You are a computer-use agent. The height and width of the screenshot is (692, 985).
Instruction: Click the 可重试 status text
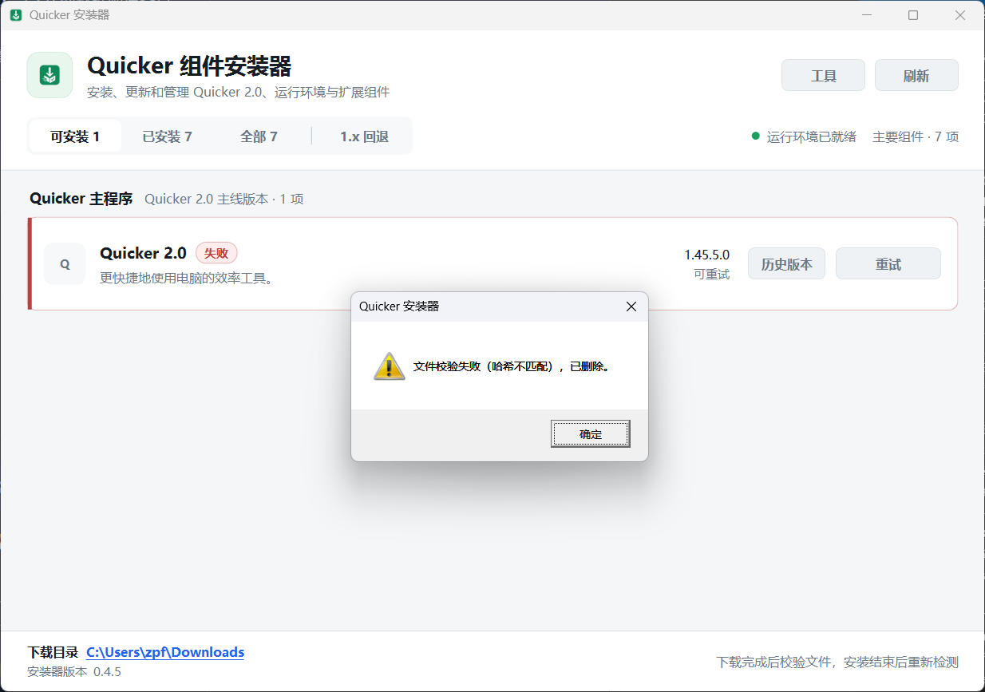pyautogui.click(x=711, y=275)
